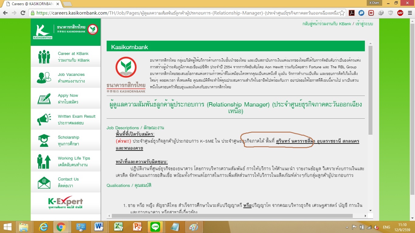
Task: Open Paint from the taskbar
Action: (x=194, y=227)
